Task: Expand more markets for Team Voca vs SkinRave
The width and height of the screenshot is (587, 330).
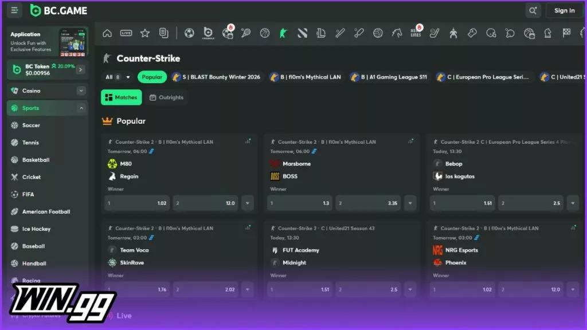Action: [248, 289]
